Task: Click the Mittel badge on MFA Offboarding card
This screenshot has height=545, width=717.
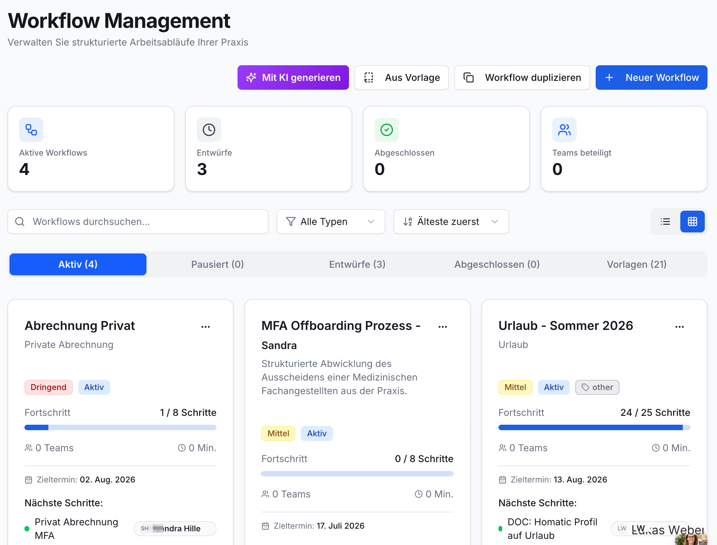Action: click(278, 434)
